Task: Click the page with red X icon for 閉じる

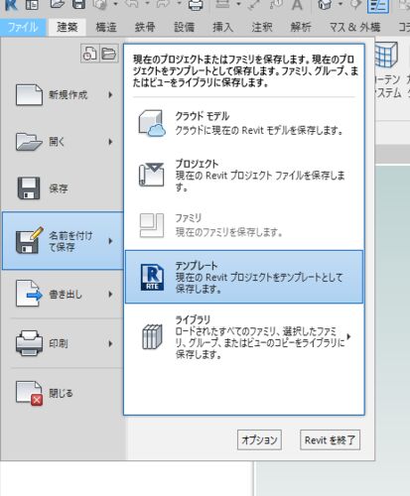Action: coord(29,393)
